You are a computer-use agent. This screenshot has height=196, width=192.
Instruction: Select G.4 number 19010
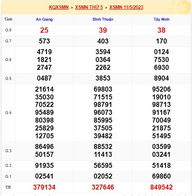click(161, 97)
